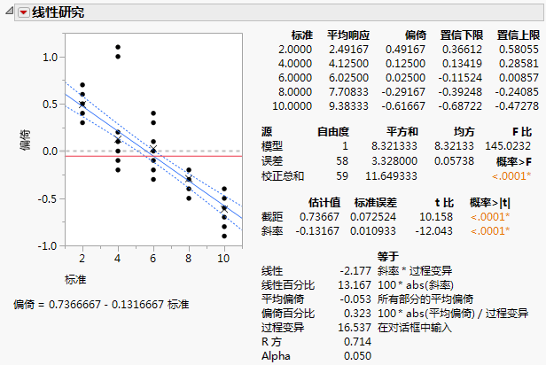This screenshot has width=546, height=365.
Task: Click the bias value 0.49167
Action: pyautogui.click(x=405, y=50)
